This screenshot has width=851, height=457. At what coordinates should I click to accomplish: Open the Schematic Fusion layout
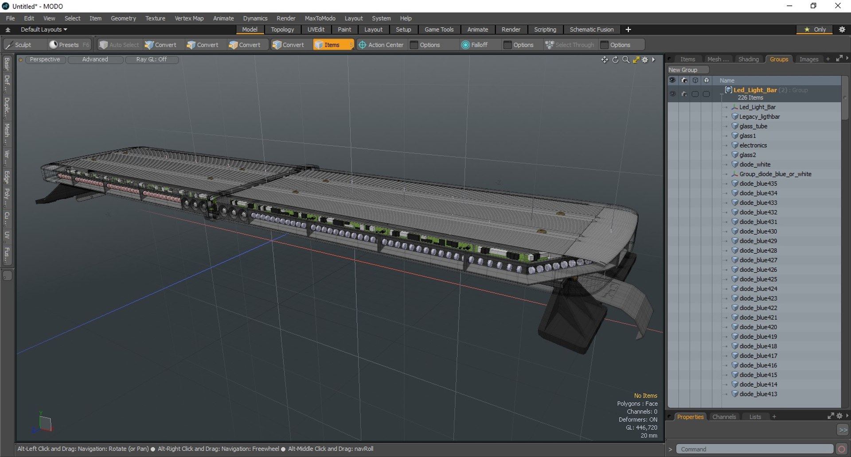coord(591,29)
